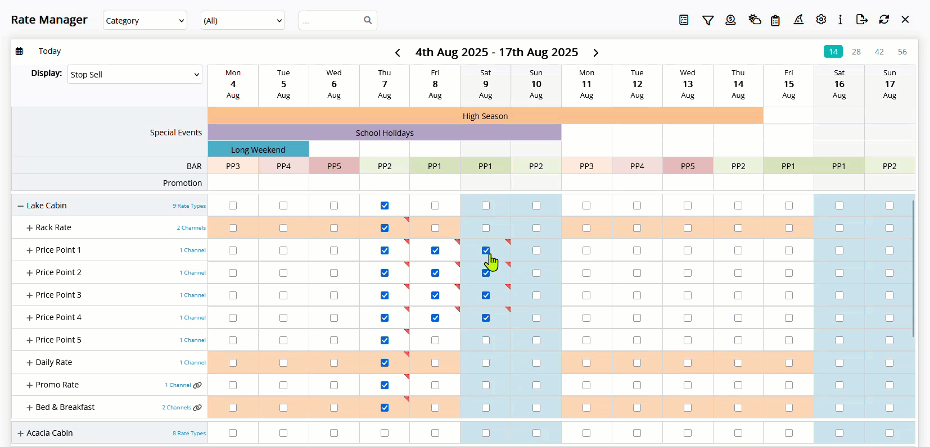Go to next date range arrow
This screenshot has height=447, width=930.
coord(596,53)
